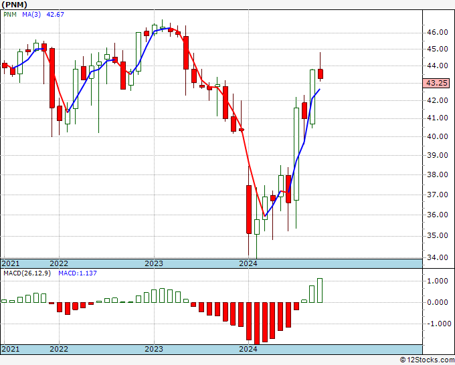455x365 pixels.
Task: Click 2023 on the MACD timeline
Action: click(x=154, y=349)
